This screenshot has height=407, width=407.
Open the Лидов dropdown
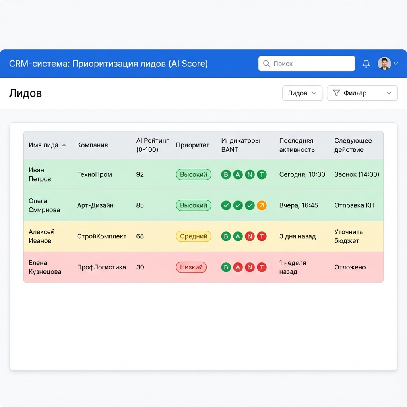(x=302, y=93)
